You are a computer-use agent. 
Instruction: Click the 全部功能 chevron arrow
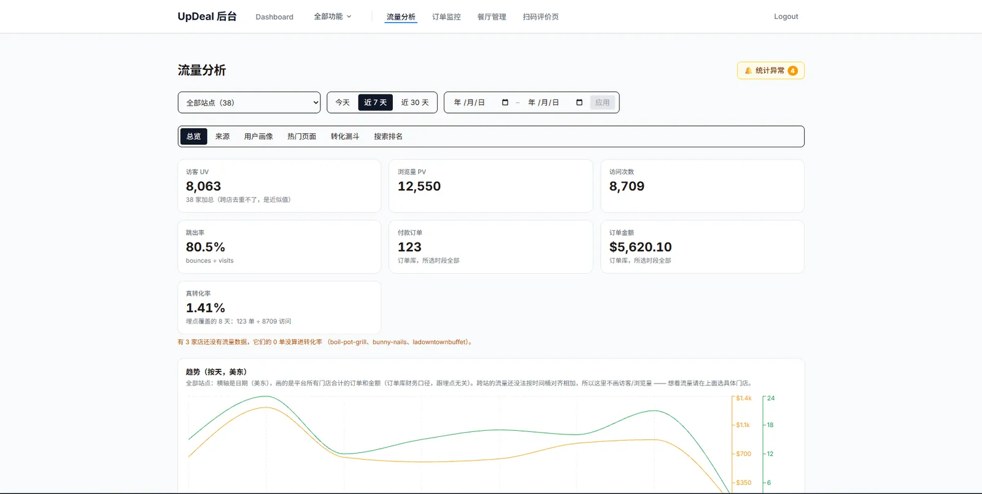(349, 17)
